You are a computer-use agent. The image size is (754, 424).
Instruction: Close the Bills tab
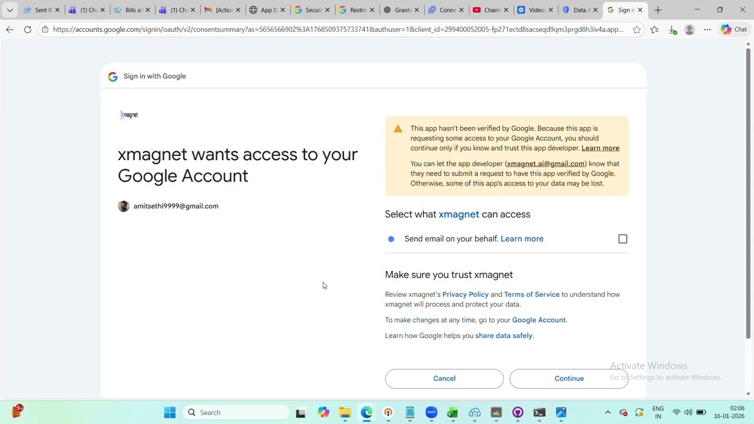(x=147, y=10)
